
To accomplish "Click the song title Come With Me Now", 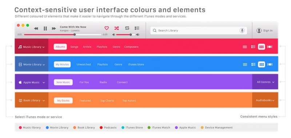I will pyautogui.click(x=73, y=27).
